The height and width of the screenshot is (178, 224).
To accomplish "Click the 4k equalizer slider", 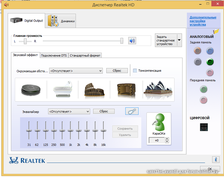I will (87, 130).
